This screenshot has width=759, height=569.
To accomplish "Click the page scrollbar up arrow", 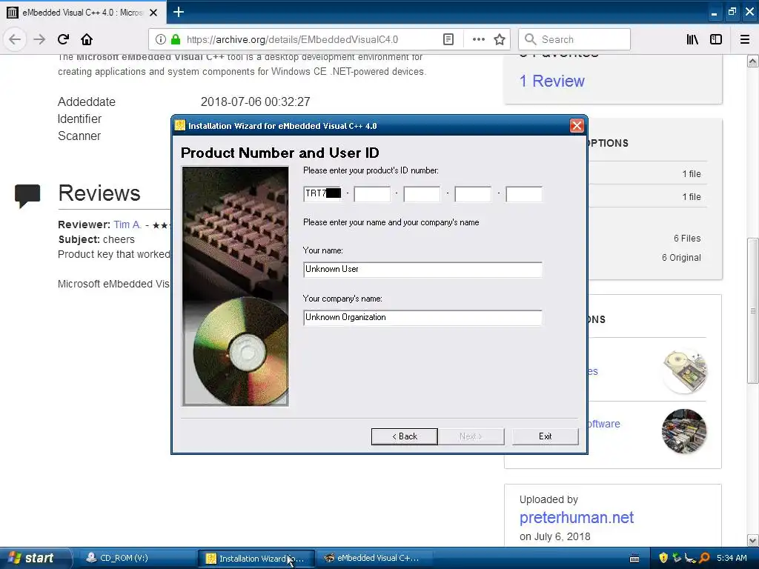I will (753, 61).
